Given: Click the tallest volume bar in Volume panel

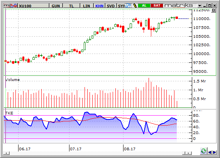Looking at the screenshot, I should (149, 93).
